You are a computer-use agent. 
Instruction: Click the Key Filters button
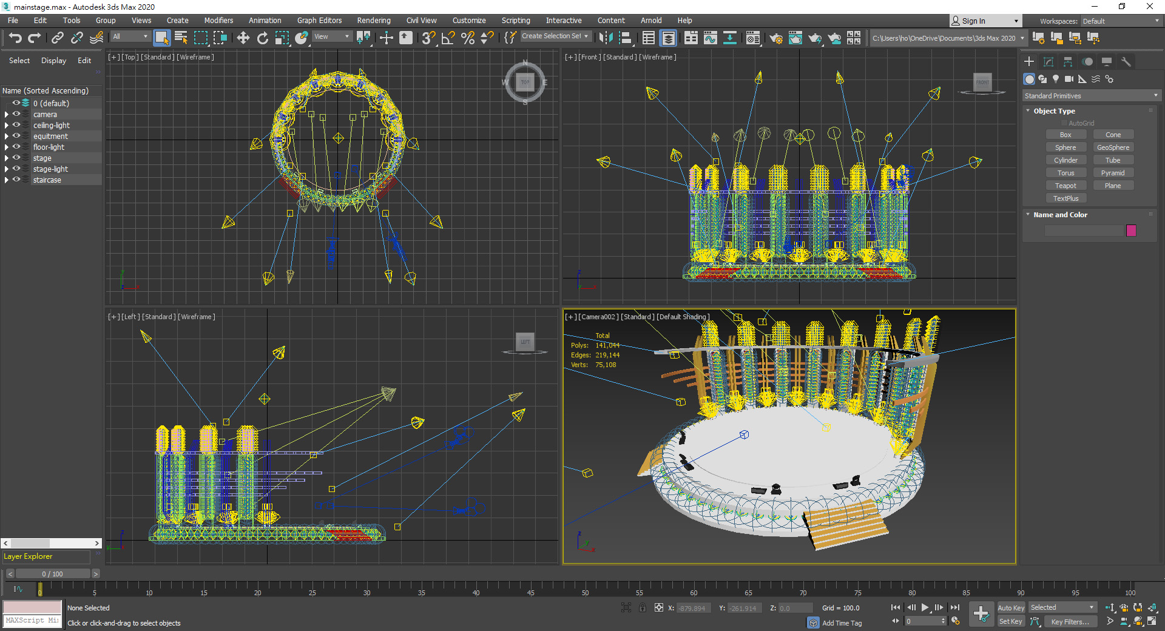1070,621
